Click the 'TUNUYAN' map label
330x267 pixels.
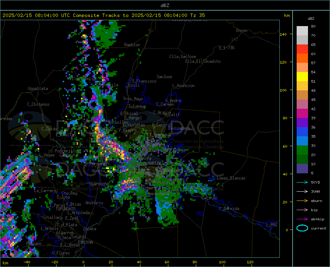(85, 242)
